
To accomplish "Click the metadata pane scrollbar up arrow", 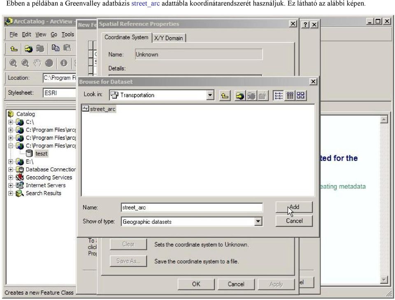I will click(383, 119).
